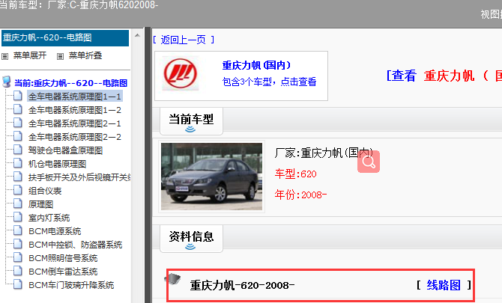Viewport: 502px width, 303px height.
Task: Open 全车电器系统原理图1—2
Action: [75, 110]
